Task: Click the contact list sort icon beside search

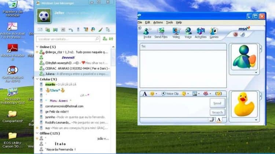Action: coord(111,39)
